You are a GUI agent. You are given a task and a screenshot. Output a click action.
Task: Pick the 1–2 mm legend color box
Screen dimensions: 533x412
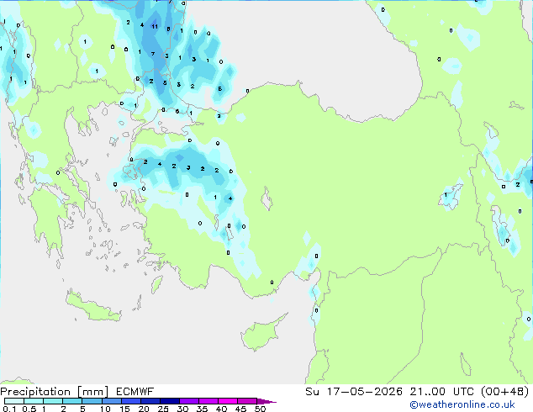pos(53,401)
